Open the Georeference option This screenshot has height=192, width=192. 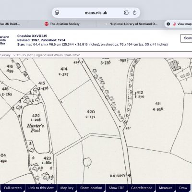[x=142, y=188]
